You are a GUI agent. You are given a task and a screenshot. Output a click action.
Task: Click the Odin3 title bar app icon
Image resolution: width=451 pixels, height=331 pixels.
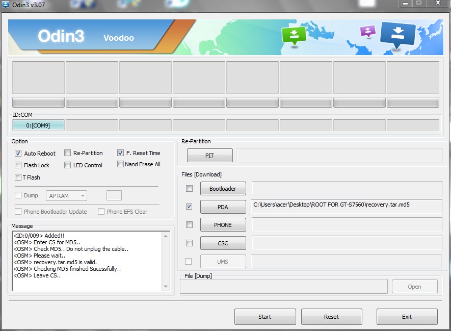tap(6, 4)
